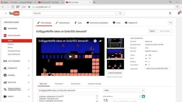The image size is (182, 102).
Task: Reload the page with the refresh icon
Action: (x=13, y=7)
